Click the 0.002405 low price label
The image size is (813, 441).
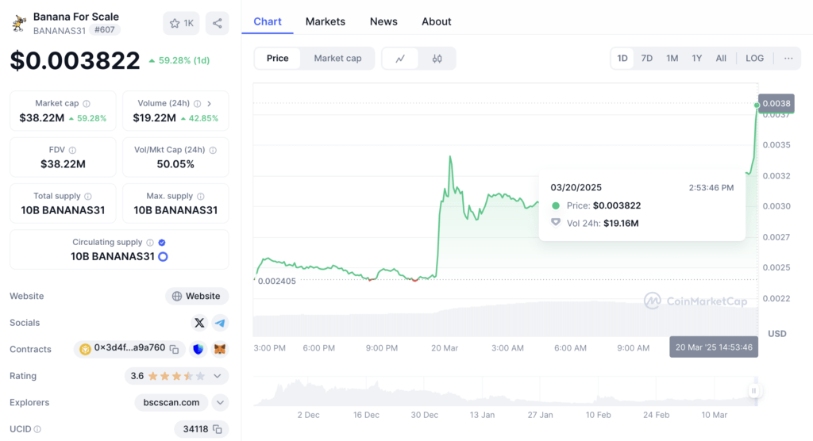pyautogui.click(x=277, y=282)
